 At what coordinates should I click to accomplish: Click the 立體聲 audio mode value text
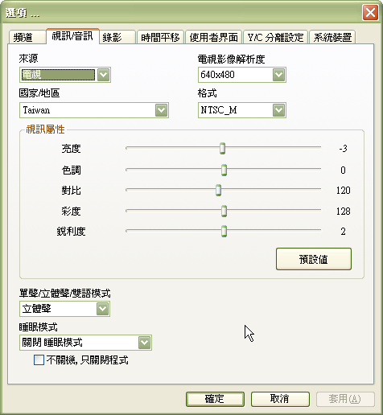pos(37,309)
